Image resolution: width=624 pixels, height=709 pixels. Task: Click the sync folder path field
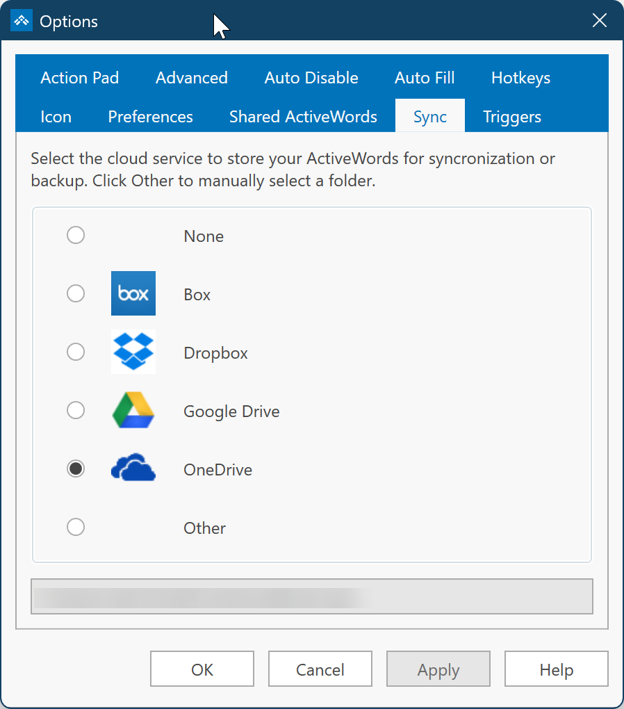312,596
